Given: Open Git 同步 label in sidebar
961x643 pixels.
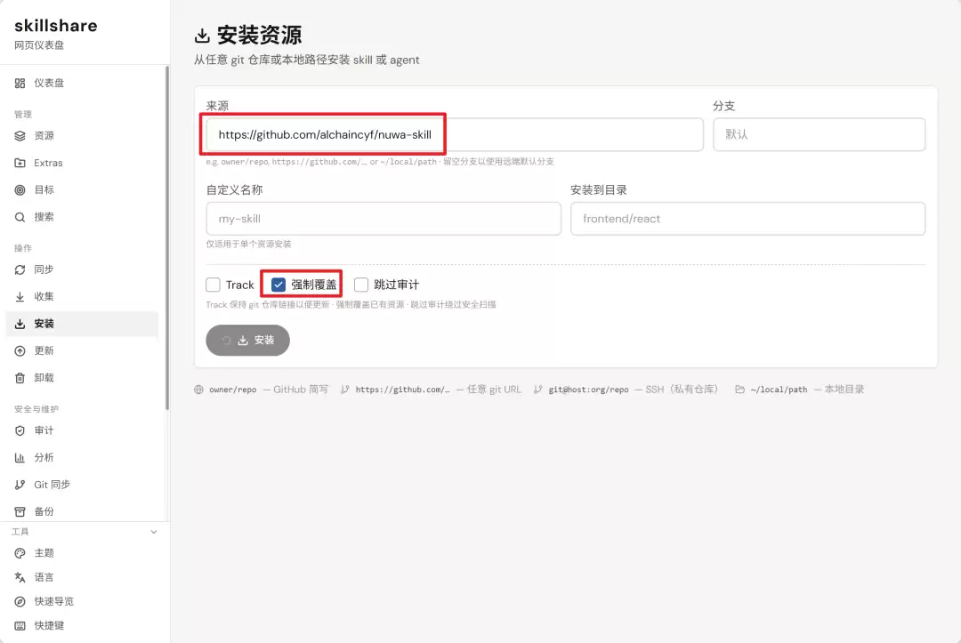Looking at the screenshot, I should click(52, 485).
